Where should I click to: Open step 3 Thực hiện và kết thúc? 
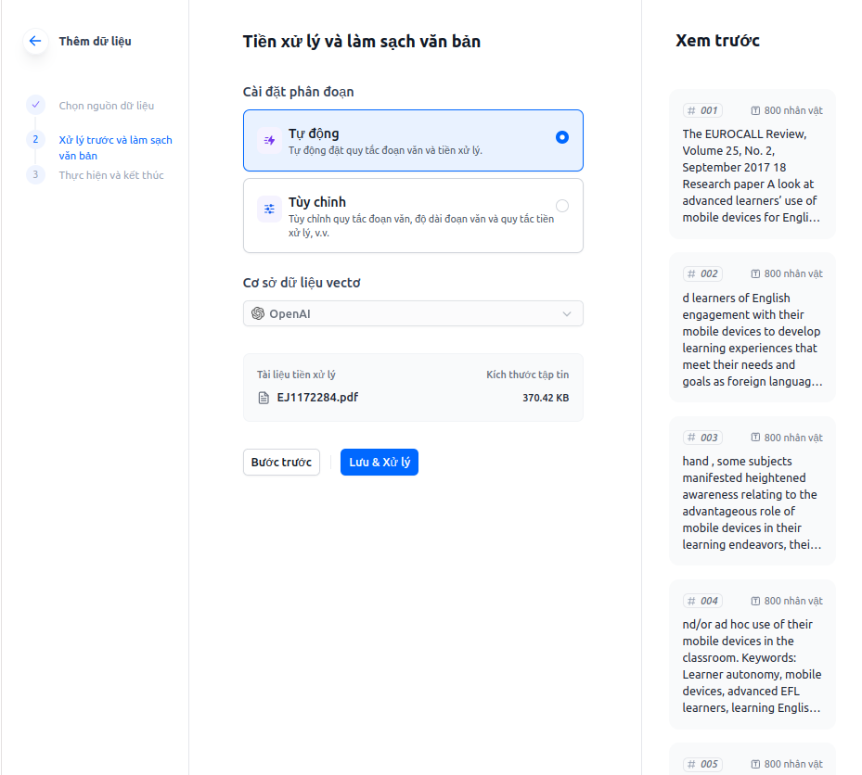110,175
